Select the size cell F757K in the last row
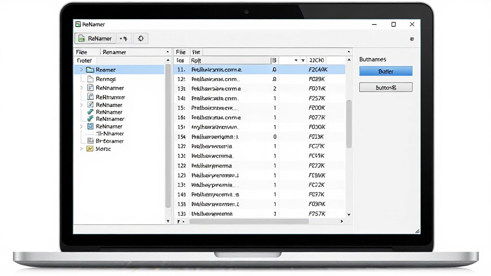Screen dimensions: 491x276 (316, 214)
